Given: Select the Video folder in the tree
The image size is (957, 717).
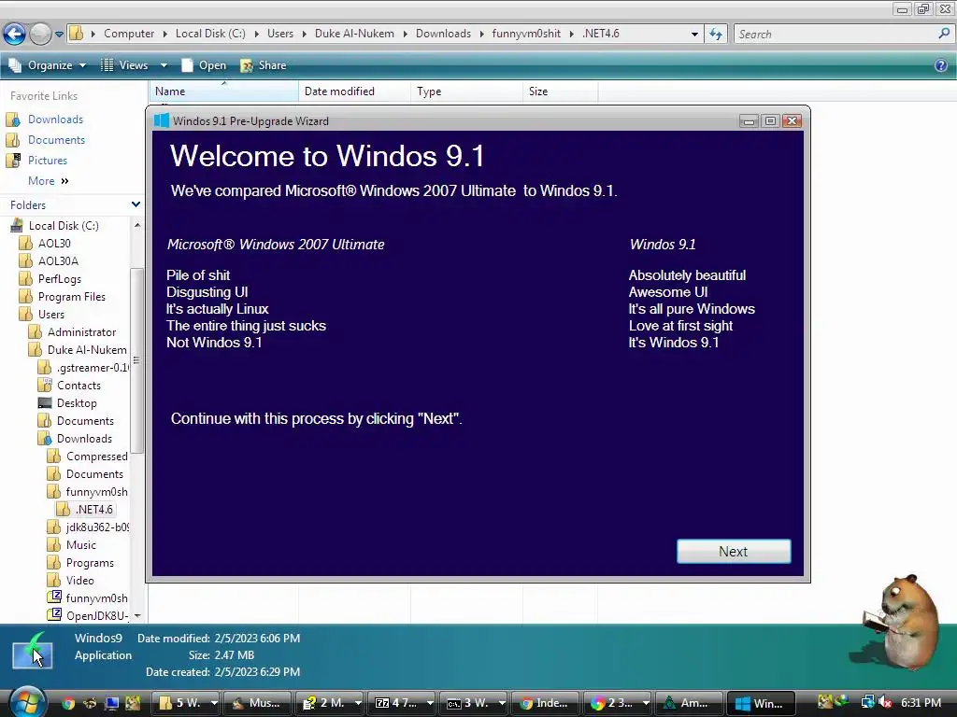Looking at the screenshot, I should [79, 580].
